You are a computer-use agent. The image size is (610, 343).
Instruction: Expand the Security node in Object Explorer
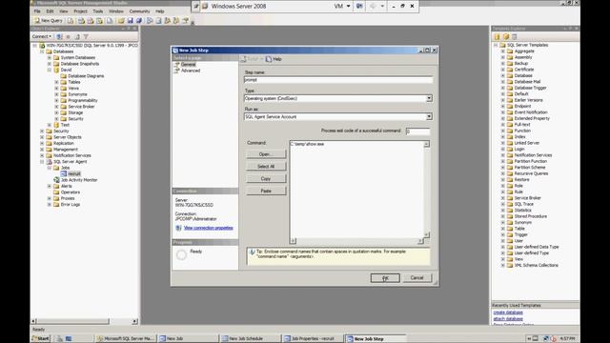[x=42, y=131]
